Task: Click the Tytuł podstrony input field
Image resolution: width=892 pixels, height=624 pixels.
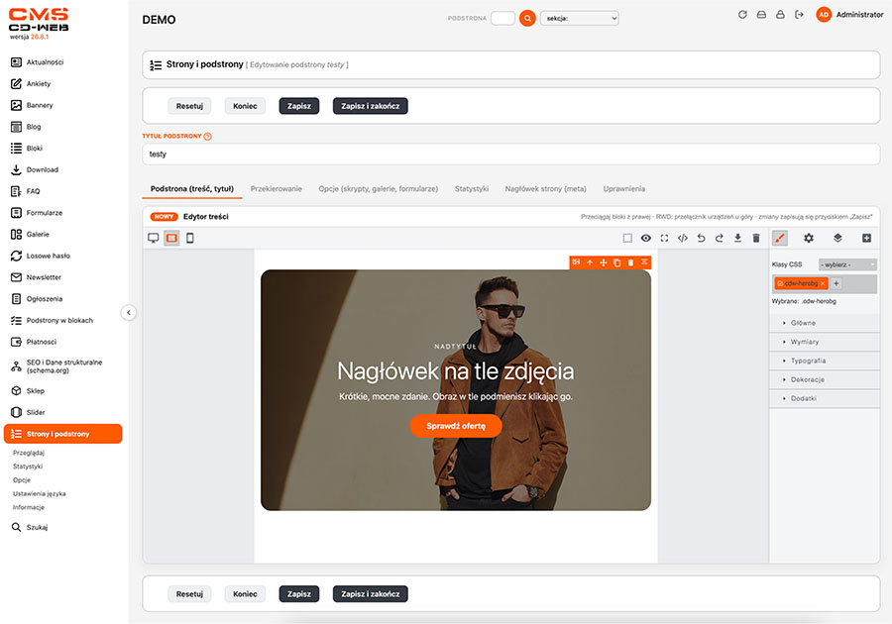Action: click(510, 154)
